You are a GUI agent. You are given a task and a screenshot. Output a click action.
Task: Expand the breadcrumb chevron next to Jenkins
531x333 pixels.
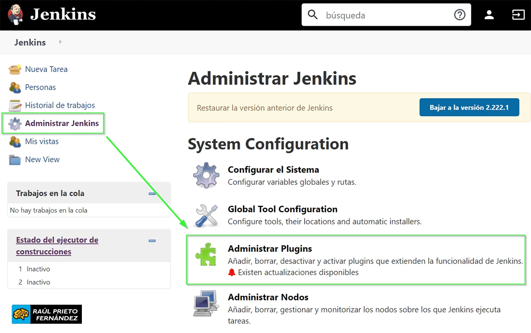click(x=59, y=42)
